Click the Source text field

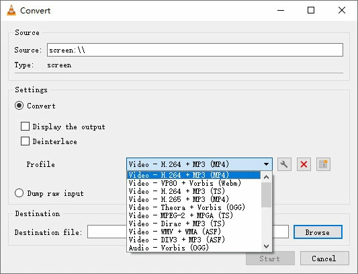[x=195, y=50]
